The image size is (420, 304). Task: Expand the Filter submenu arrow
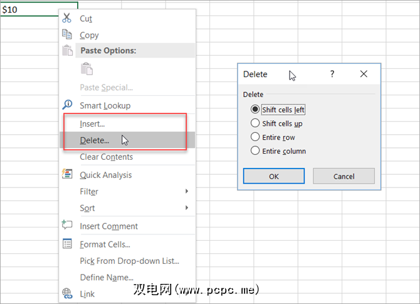pyautogui.click(x=187, y=191)
